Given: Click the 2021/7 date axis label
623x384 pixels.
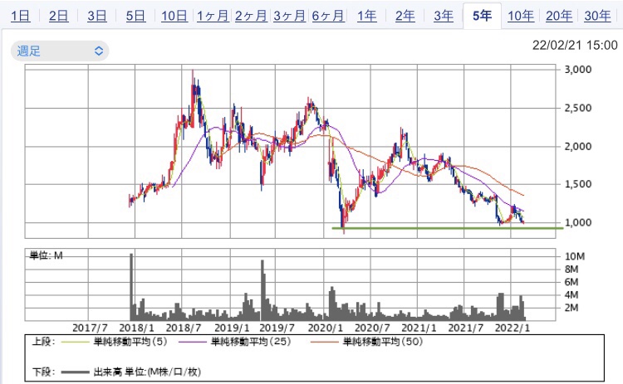Looking at the screenshot, I should [466, 328].
